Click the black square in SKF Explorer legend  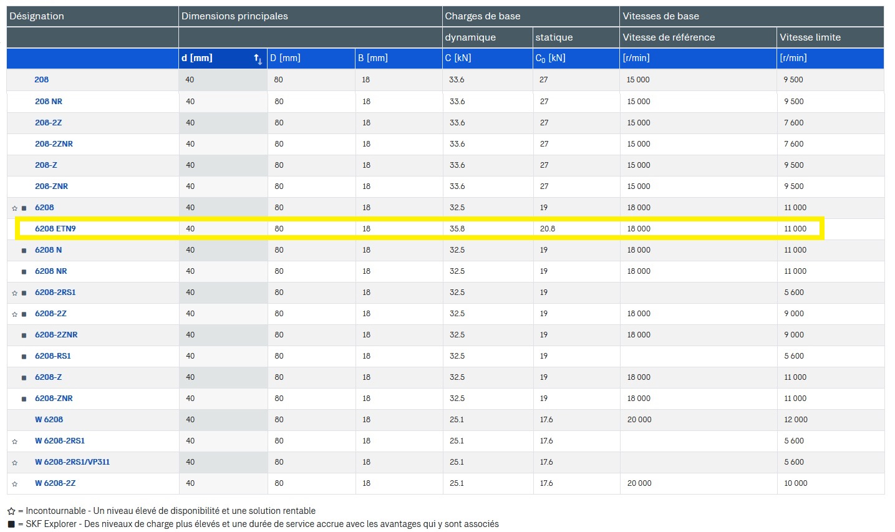11,525
